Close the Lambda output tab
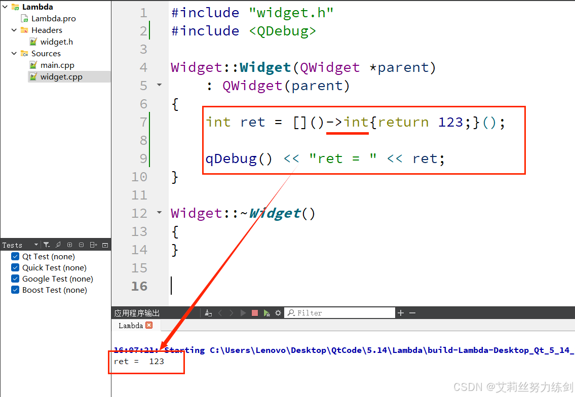Viewport: 575px width, 397px height. [x=149, y=325]
